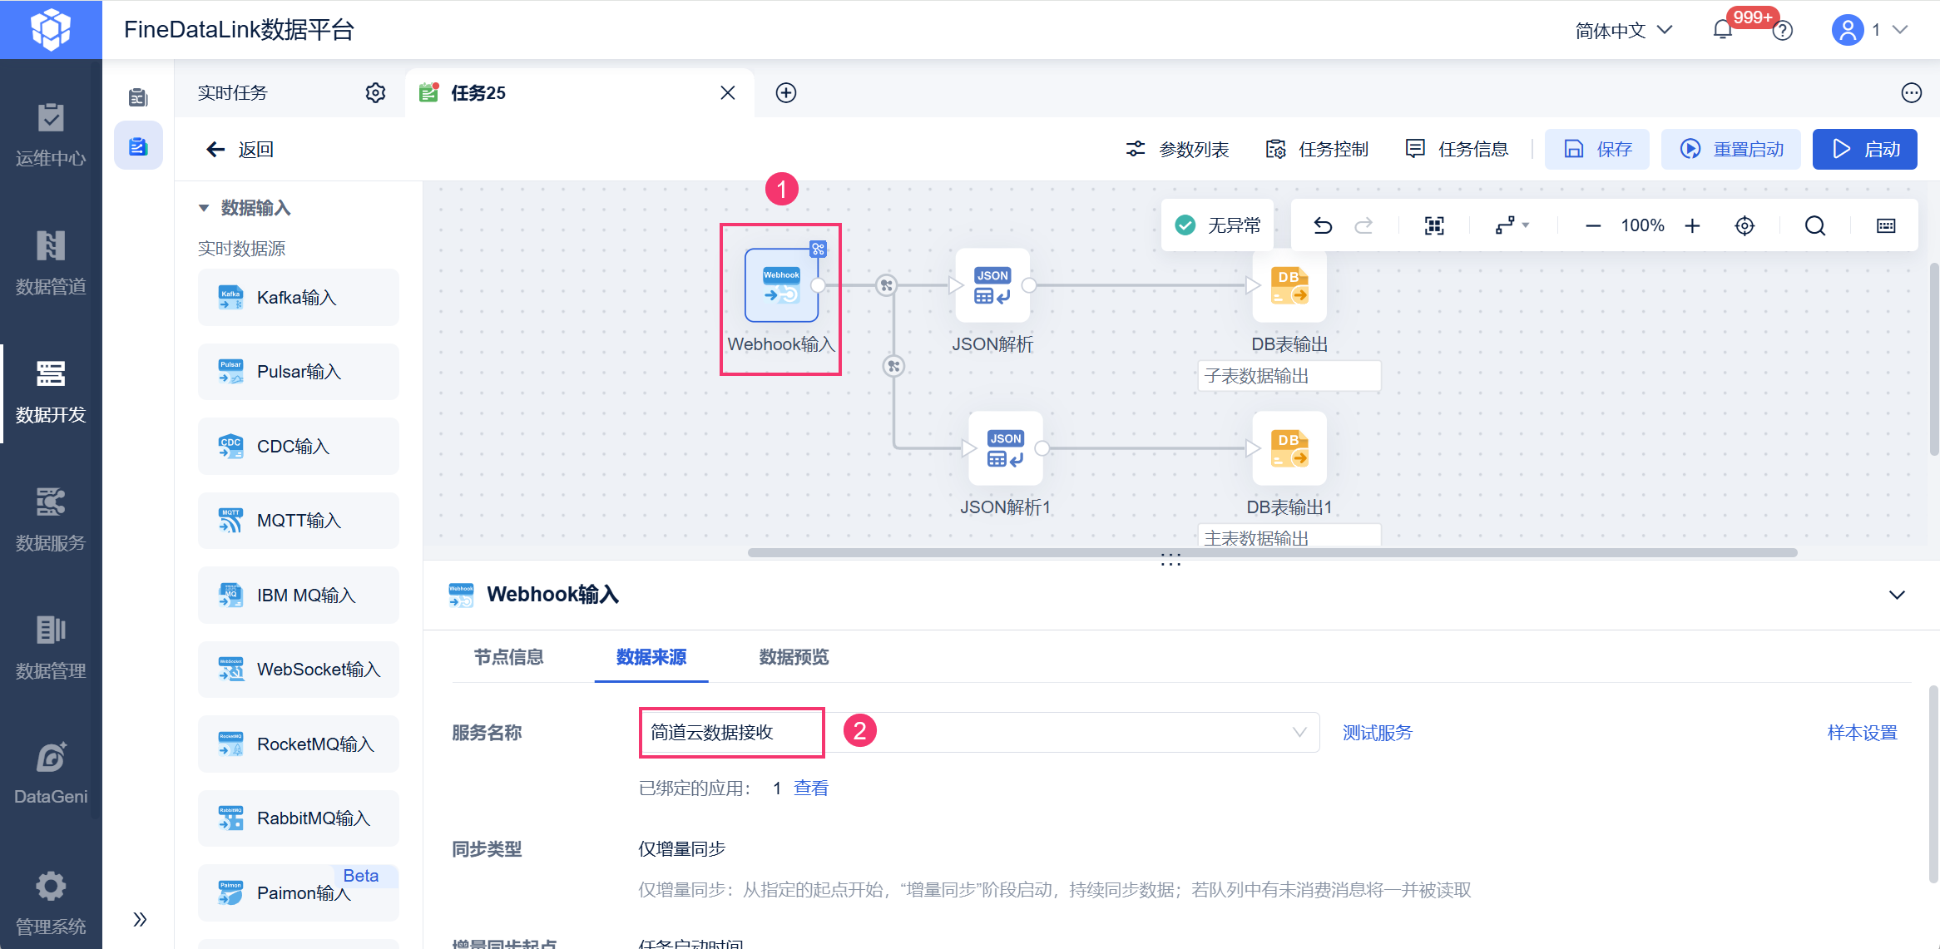Open the scheduled task list icon

point(138,97)
